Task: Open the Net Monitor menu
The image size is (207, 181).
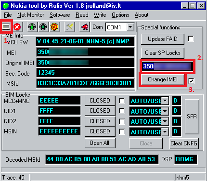Action: [30, 15]
